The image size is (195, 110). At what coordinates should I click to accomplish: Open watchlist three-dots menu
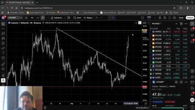pyautogui.click(x=186, y=24)
